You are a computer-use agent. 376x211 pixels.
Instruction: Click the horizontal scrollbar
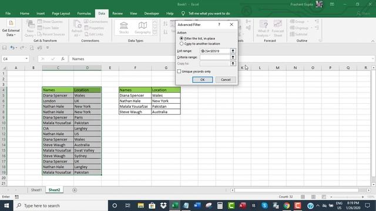296,190
